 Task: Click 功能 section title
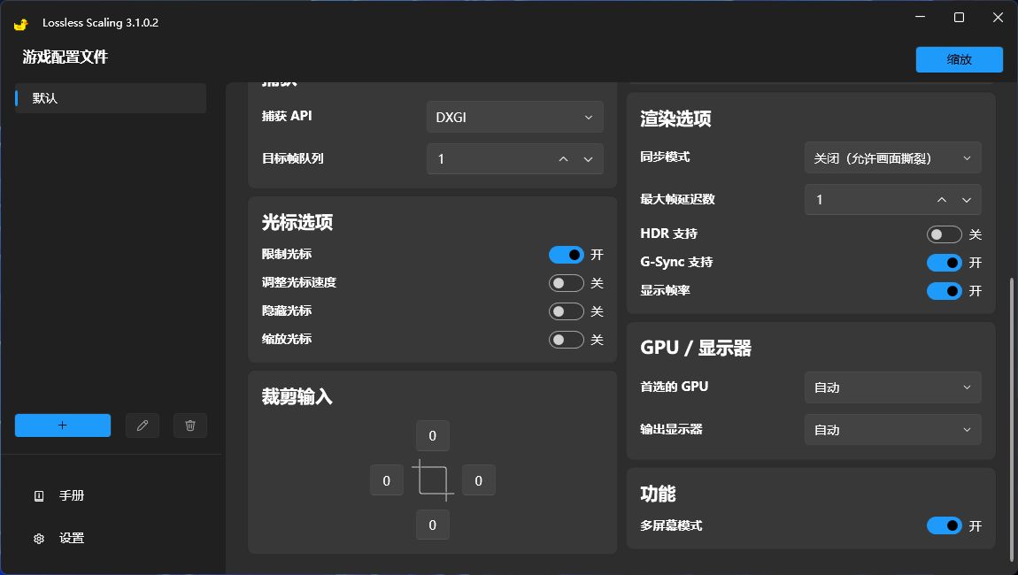click(x=658, y=494)
